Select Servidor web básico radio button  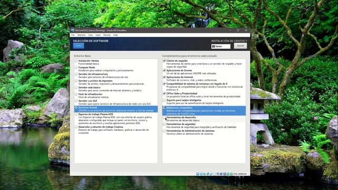click(x=76, y=88)
